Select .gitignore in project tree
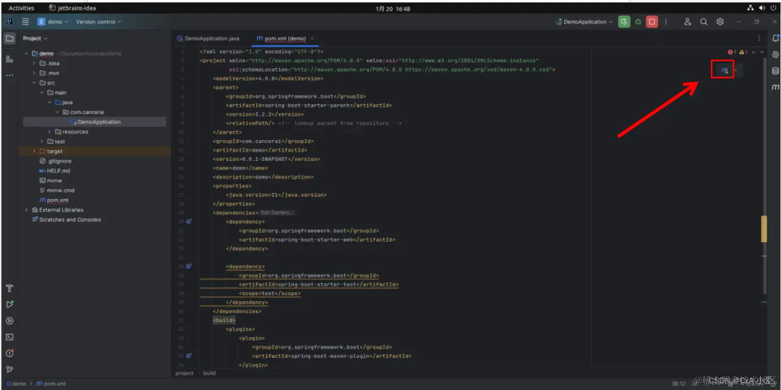This screenshot has width=781, height=390. point(55,161)
